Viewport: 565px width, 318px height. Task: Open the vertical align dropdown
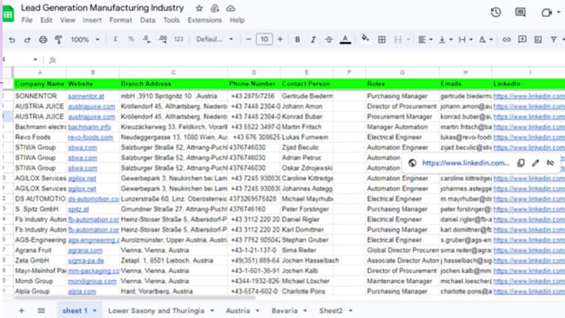[445, 40]
